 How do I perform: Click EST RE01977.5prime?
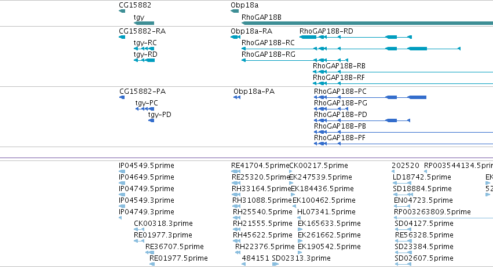(178, 259)
